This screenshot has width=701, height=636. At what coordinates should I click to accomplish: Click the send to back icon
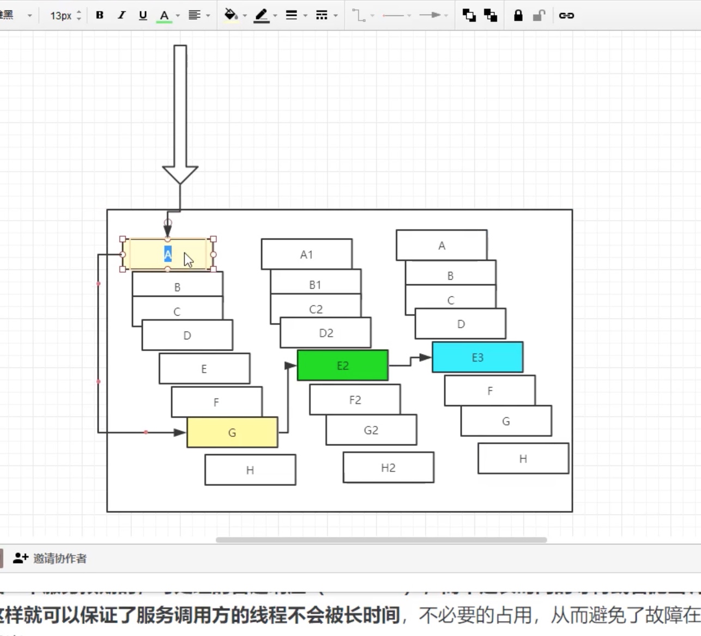[490, 15]
